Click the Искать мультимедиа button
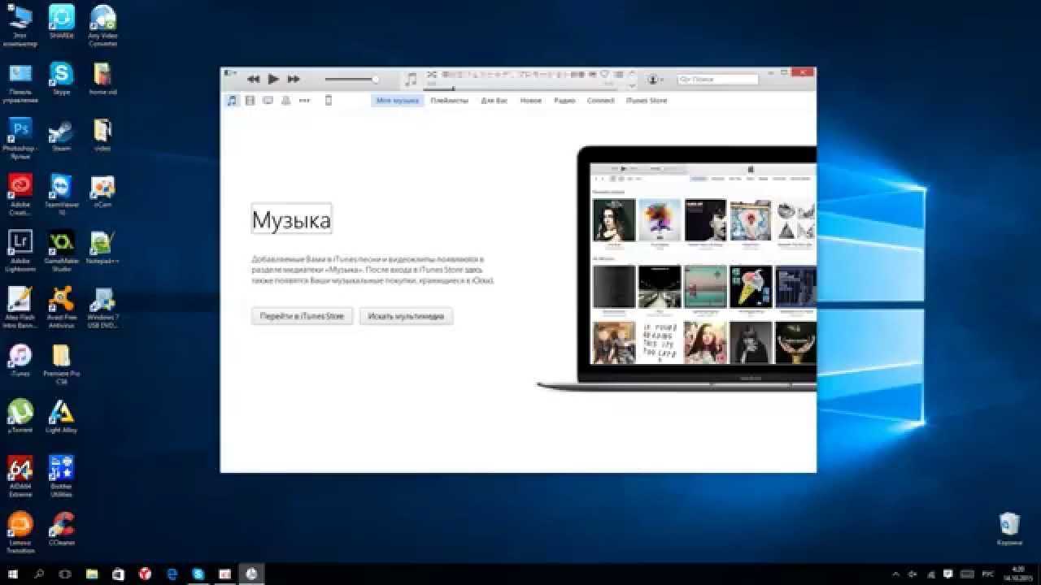 click(406, 316)
